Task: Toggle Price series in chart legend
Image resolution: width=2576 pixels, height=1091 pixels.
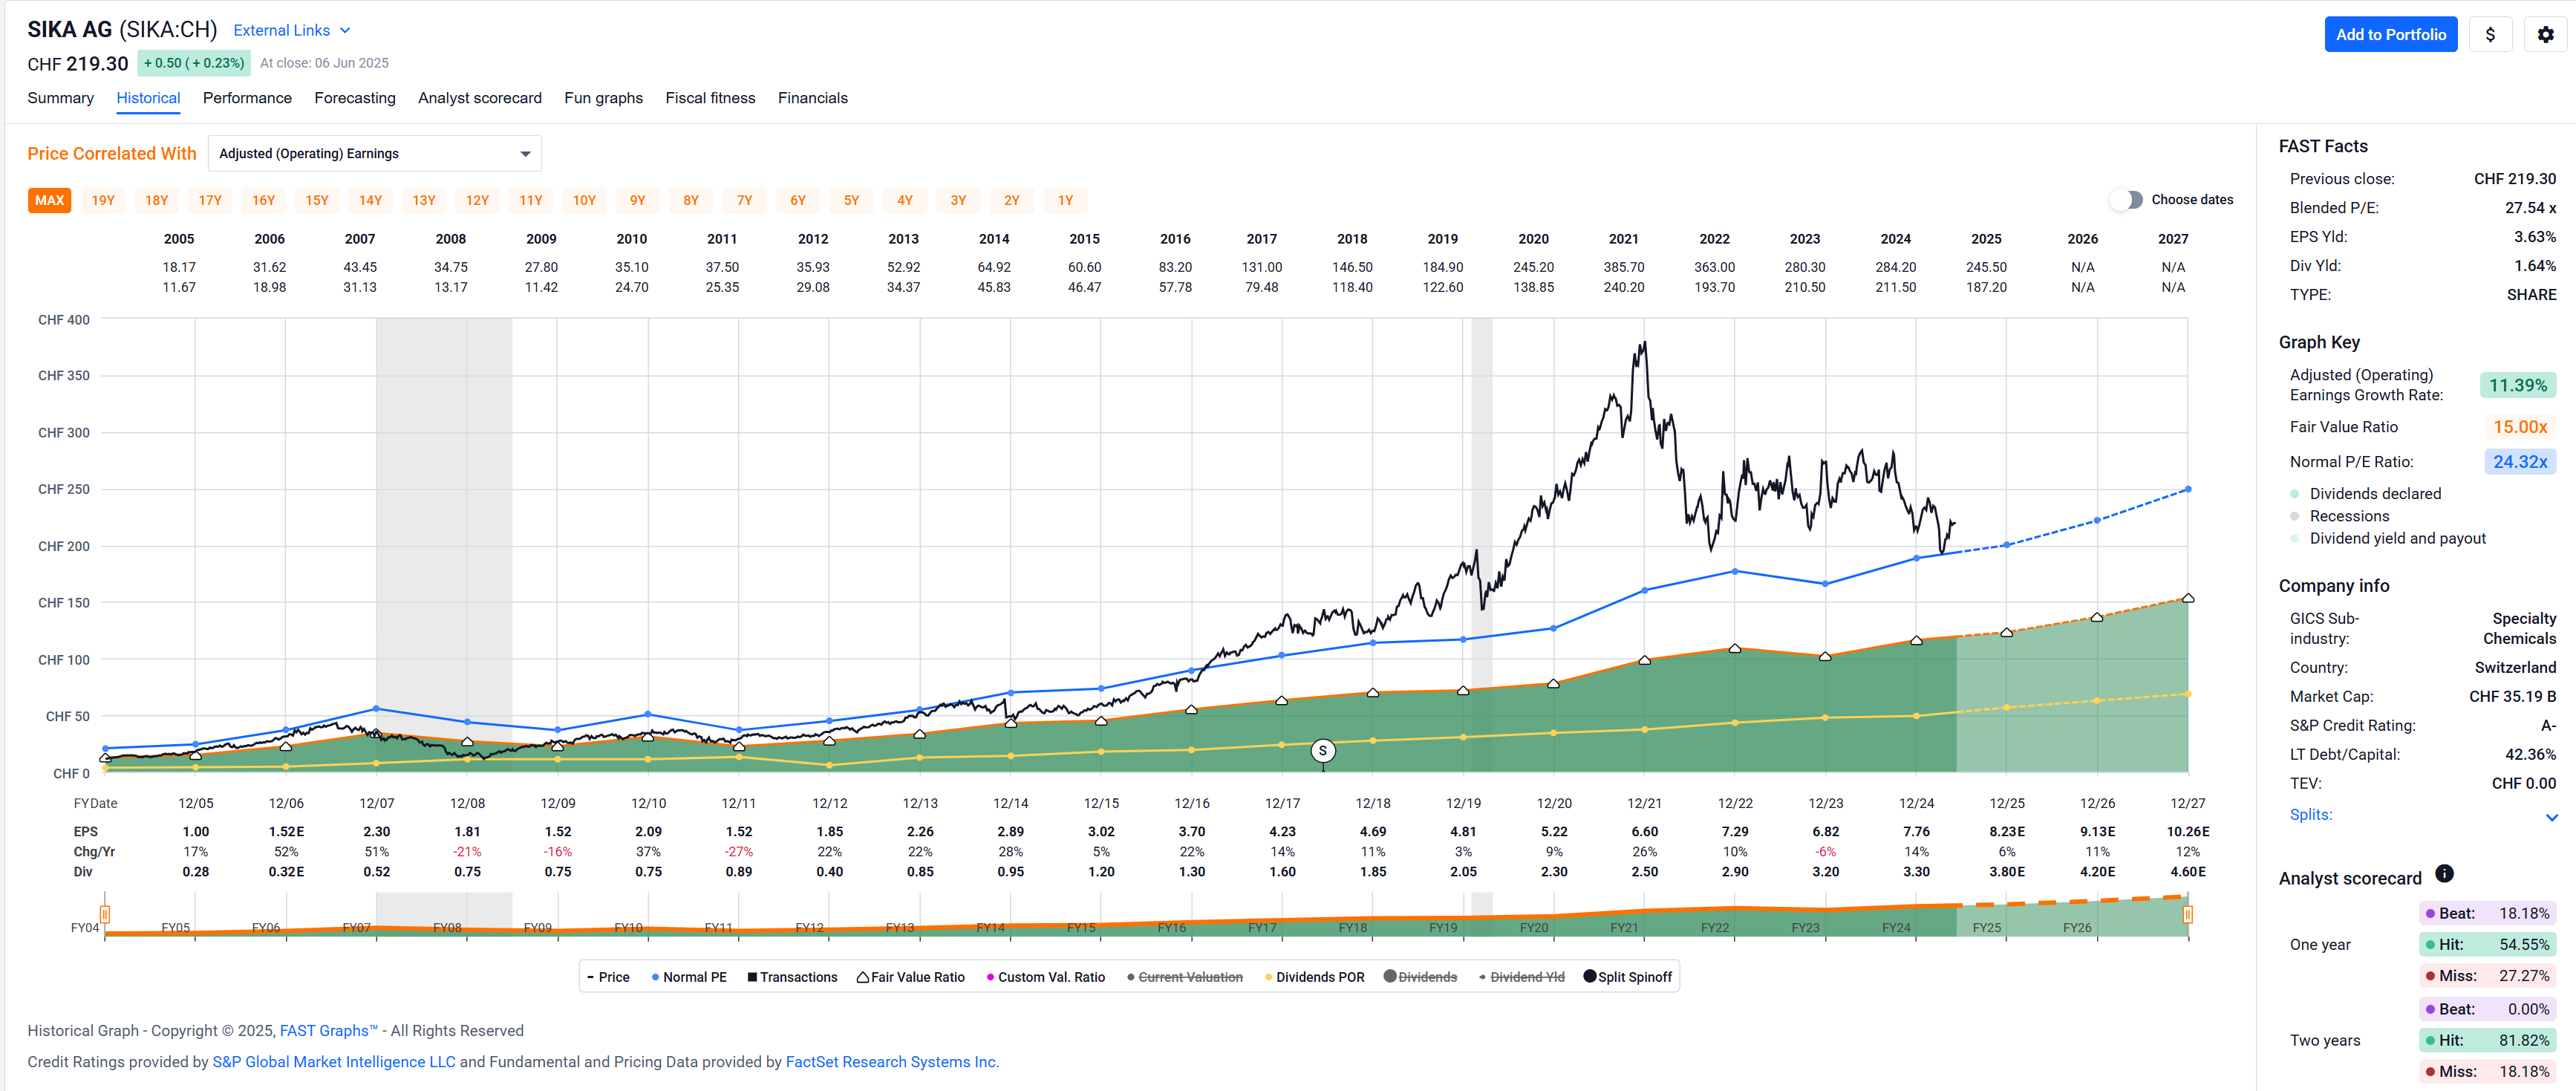Action: pyautogui.click(x=608, y=977)
